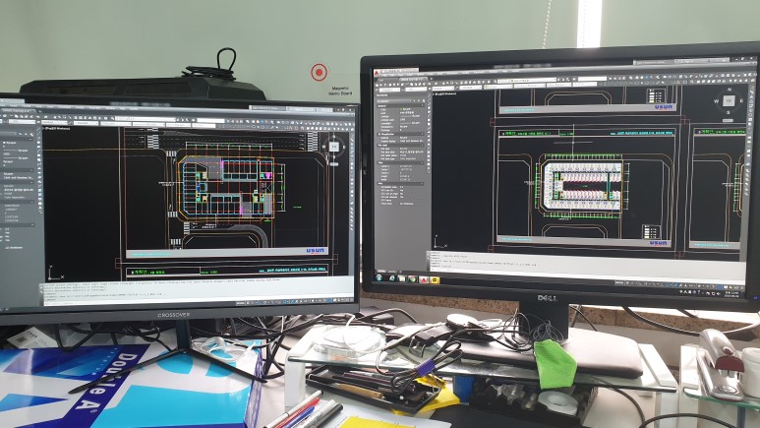
Task: Click the ViewCube on the left monitor
Action: click(334, 147)
